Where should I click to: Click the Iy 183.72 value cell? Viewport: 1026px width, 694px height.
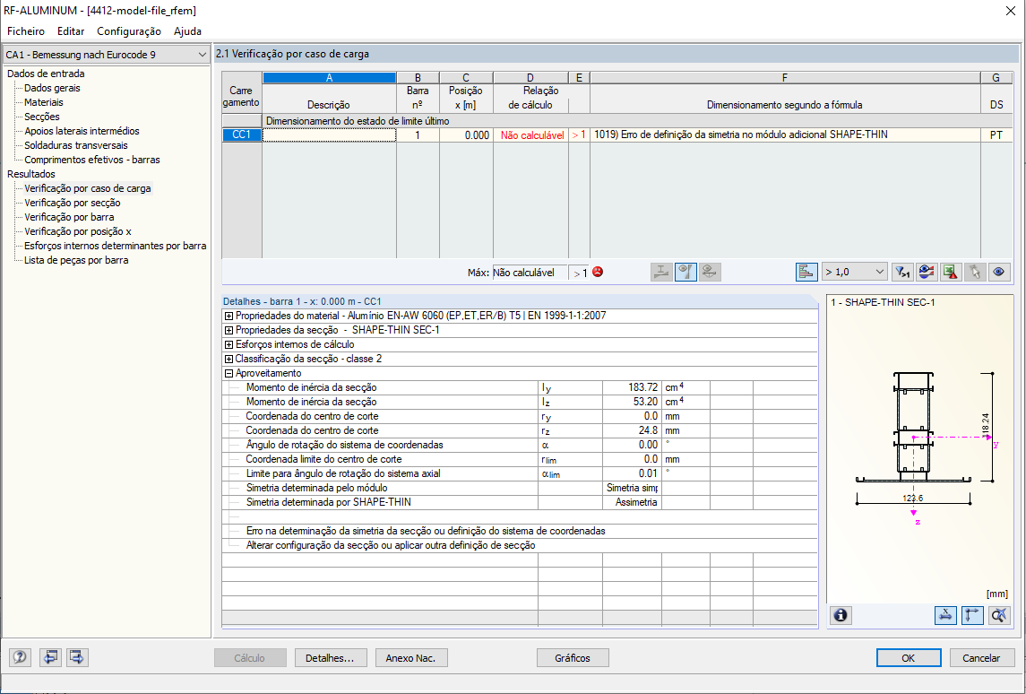pyautogui.click(x=632, y=387)
